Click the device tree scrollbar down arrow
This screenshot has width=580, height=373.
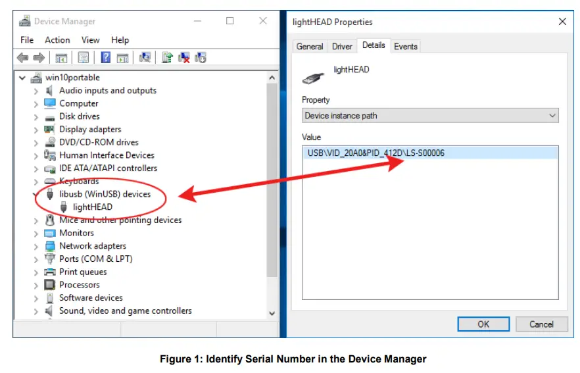point(272,313)
